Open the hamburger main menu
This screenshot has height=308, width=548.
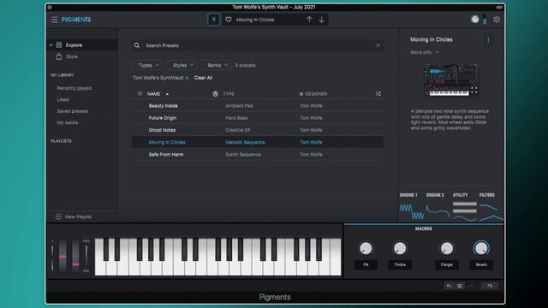click(x=55, y=20)
